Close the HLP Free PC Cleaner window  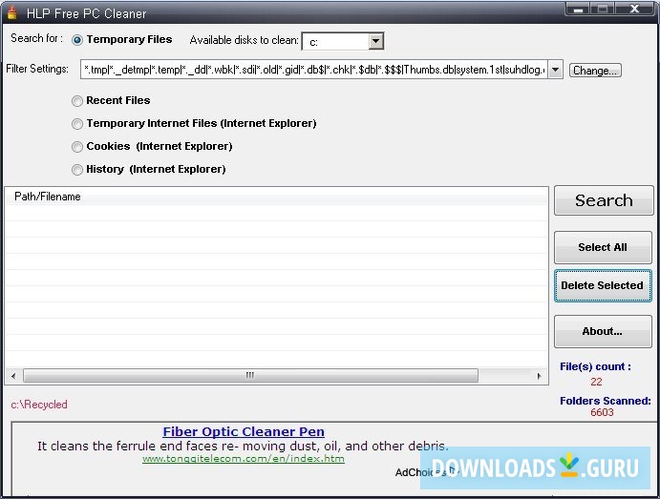click(x=634, y=9)
